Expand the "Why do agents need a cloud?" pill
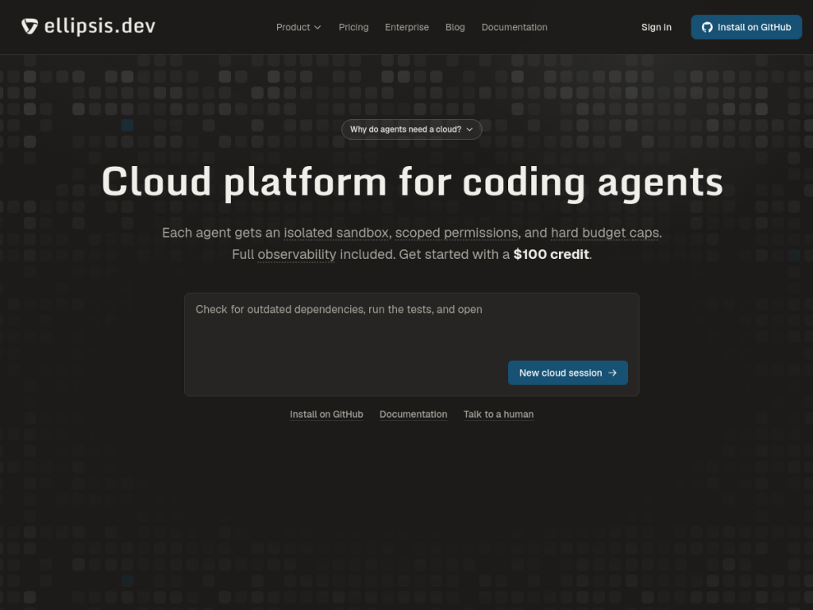This screenshot has width=813, height=610. [x=412, y=129]
